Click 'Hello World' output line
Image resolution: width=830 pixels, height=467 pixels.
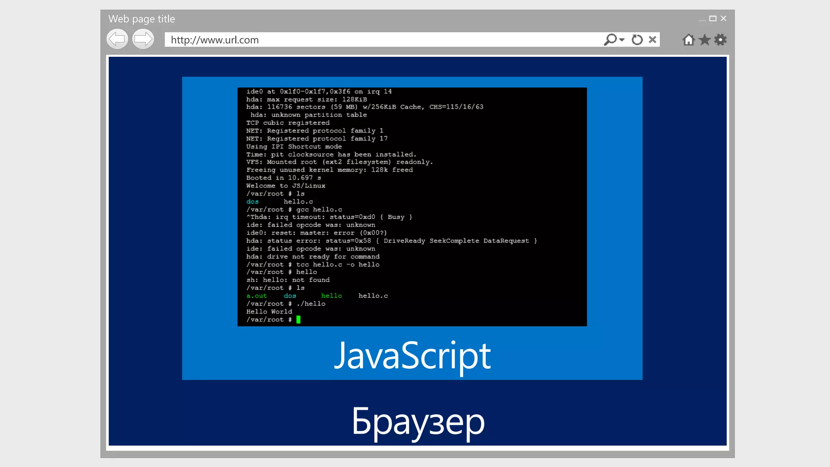click(269, 311)
